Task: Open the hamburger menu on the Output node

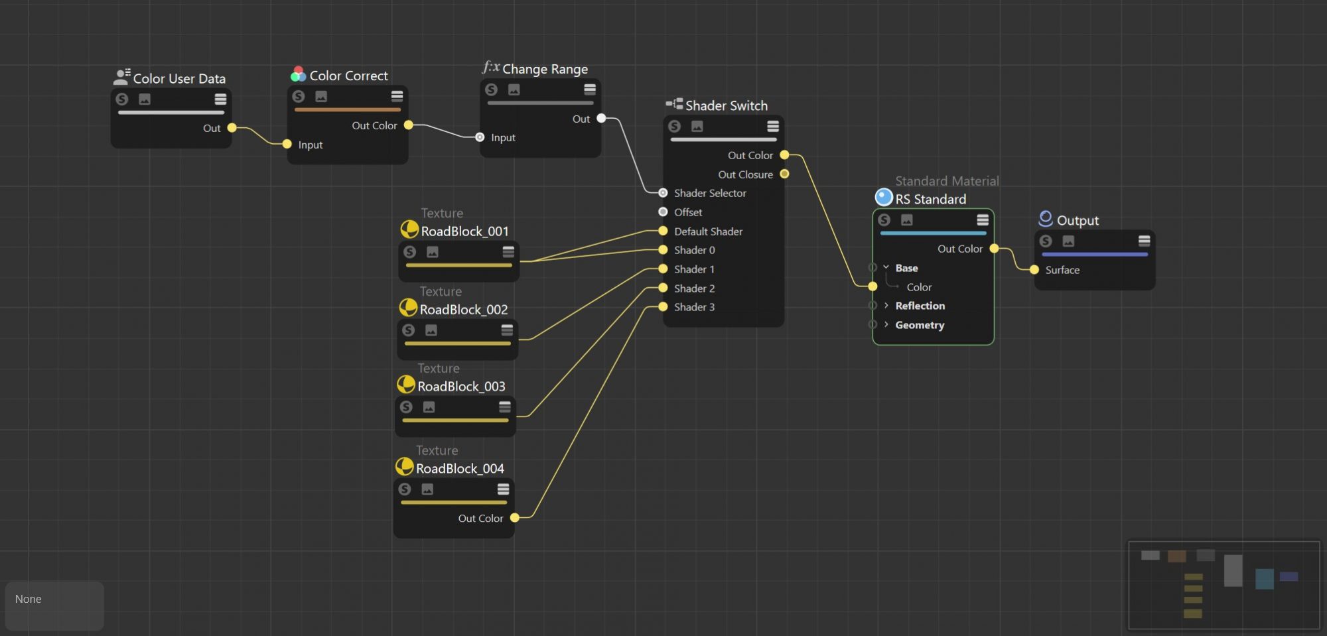Action: (1143, 241)
